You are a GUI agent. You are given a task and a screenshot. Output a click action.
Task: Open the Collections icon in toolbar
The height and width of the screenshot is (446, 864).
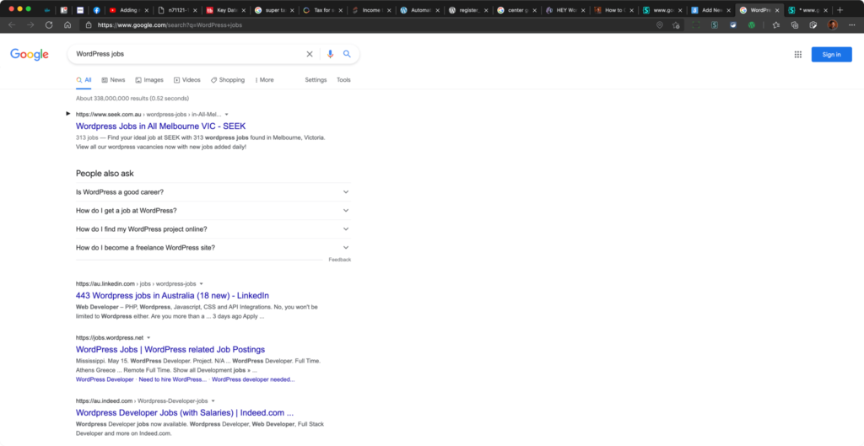(795, 24)
